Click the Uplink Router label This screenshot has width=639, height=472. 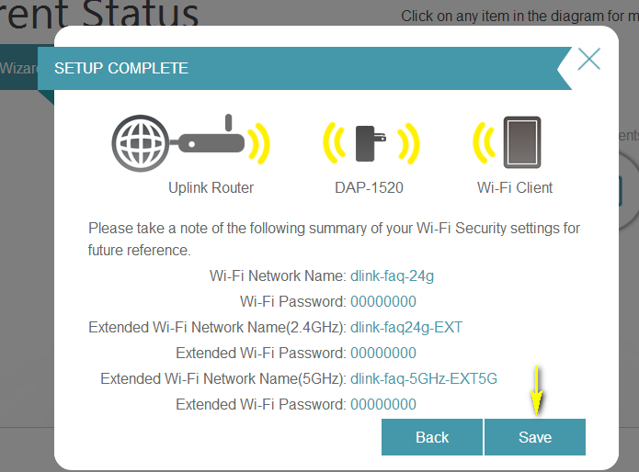pos(211,187)
